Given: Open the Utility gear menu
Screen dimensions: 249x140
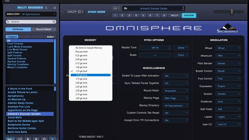Looking at the screenshot, I should tap(75, 12).
